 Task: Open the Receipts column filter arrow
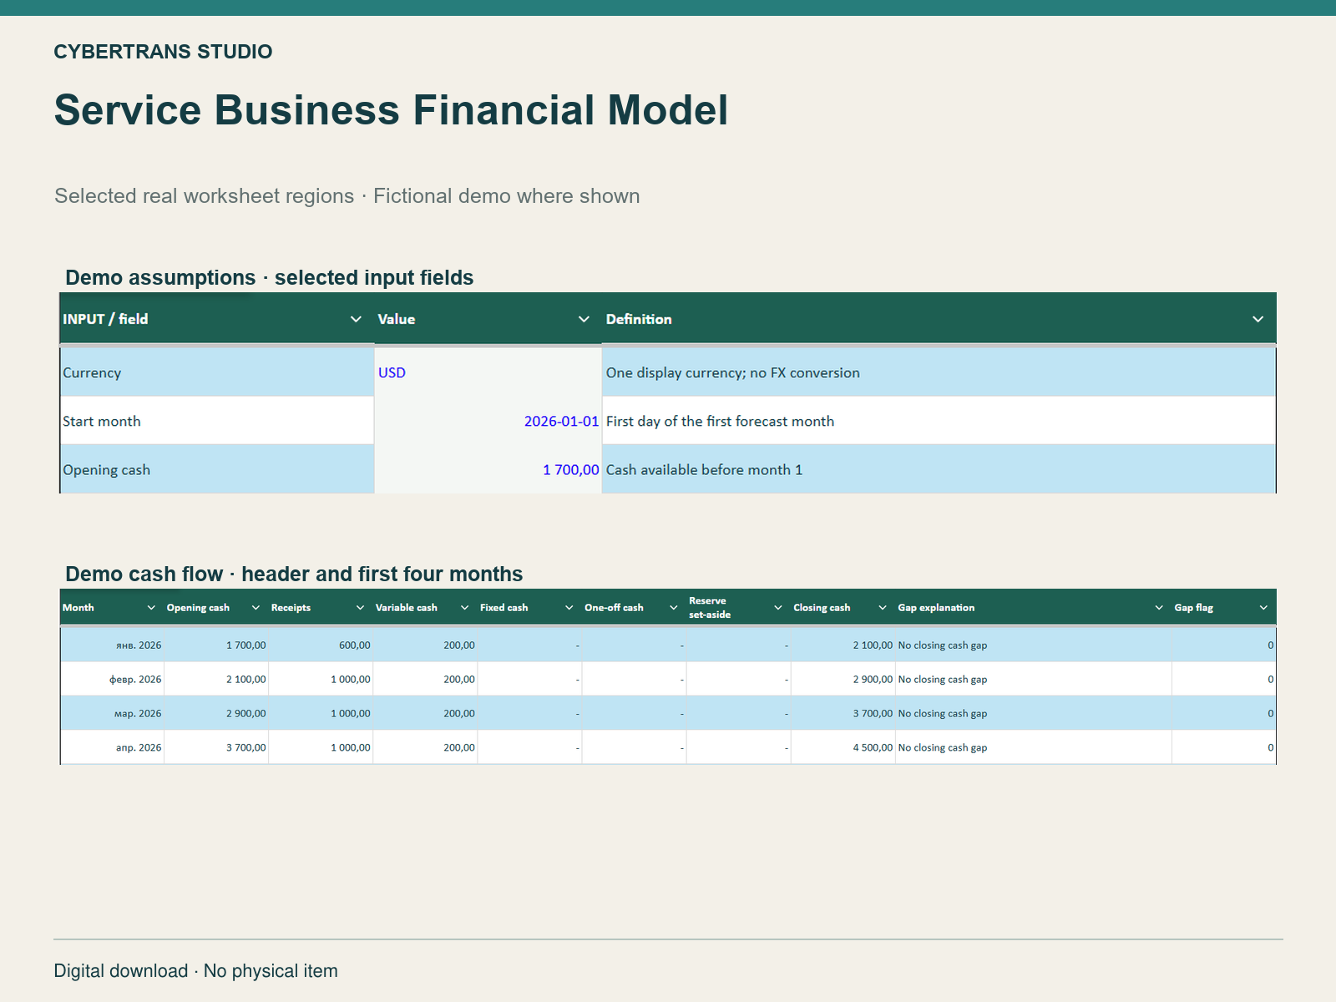click(360, 608)
